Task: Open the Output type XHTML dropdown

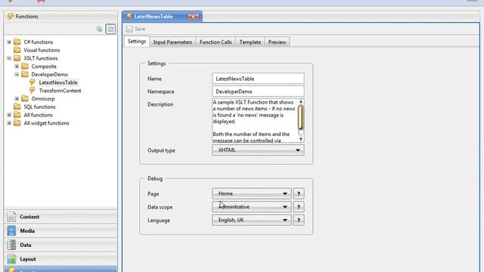Action: pos(258,150)
